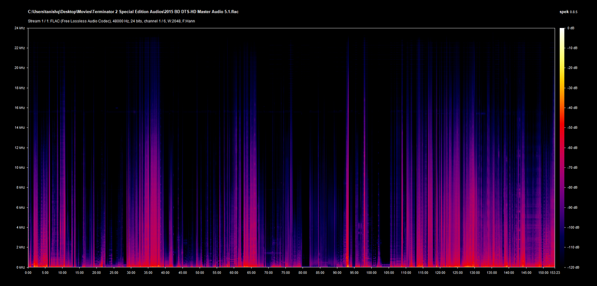This screenshot has width=597, height=286.
Task: Click the 24 kHz frequency axis label
Action: pyautogui.click(x=20, y=28)
